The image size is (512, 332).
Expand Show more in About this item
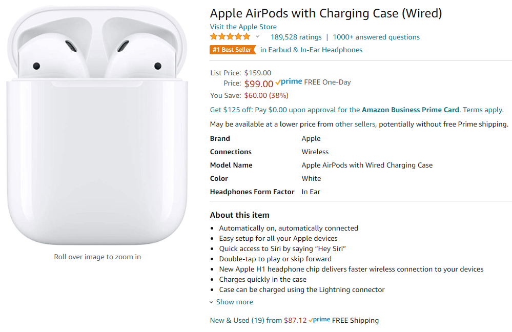(234, 302)
